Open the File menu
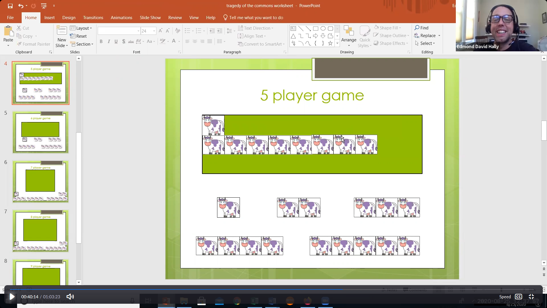This screenshot has height=308, width=547. 10,17
